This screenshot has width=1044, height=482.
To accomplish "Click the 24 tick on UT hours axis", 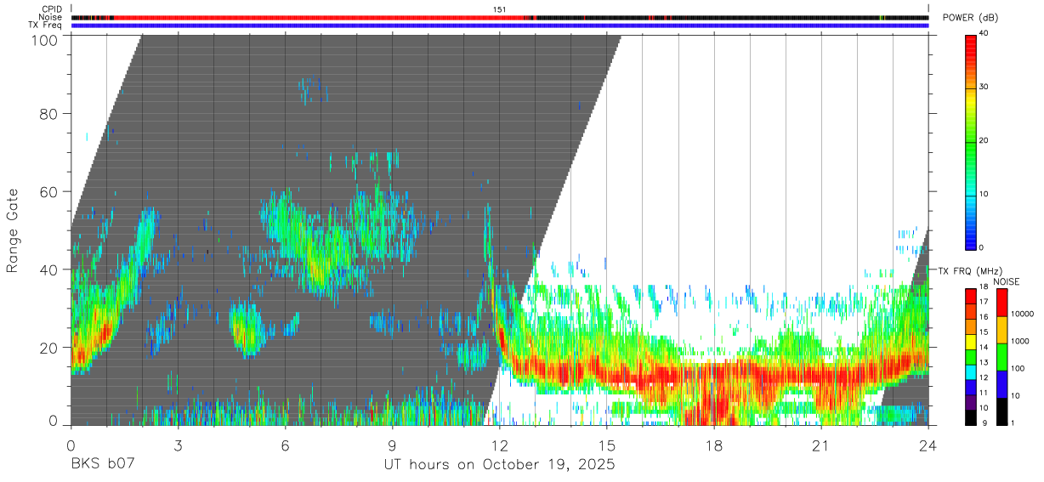I will point(928,445).
